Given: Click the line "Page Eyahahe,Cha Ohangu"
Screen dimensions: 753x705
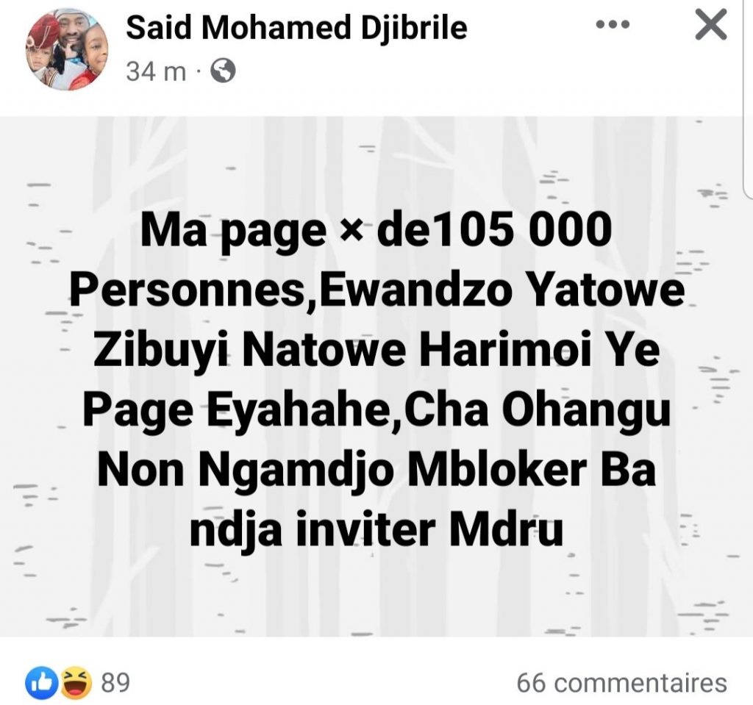Looking at the screenshot, I should 376,412.
